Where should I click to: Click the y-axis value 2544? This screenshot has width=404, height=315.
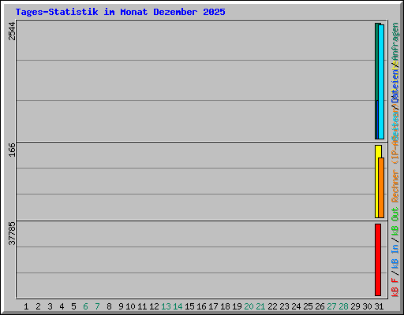tap(12, 31)
